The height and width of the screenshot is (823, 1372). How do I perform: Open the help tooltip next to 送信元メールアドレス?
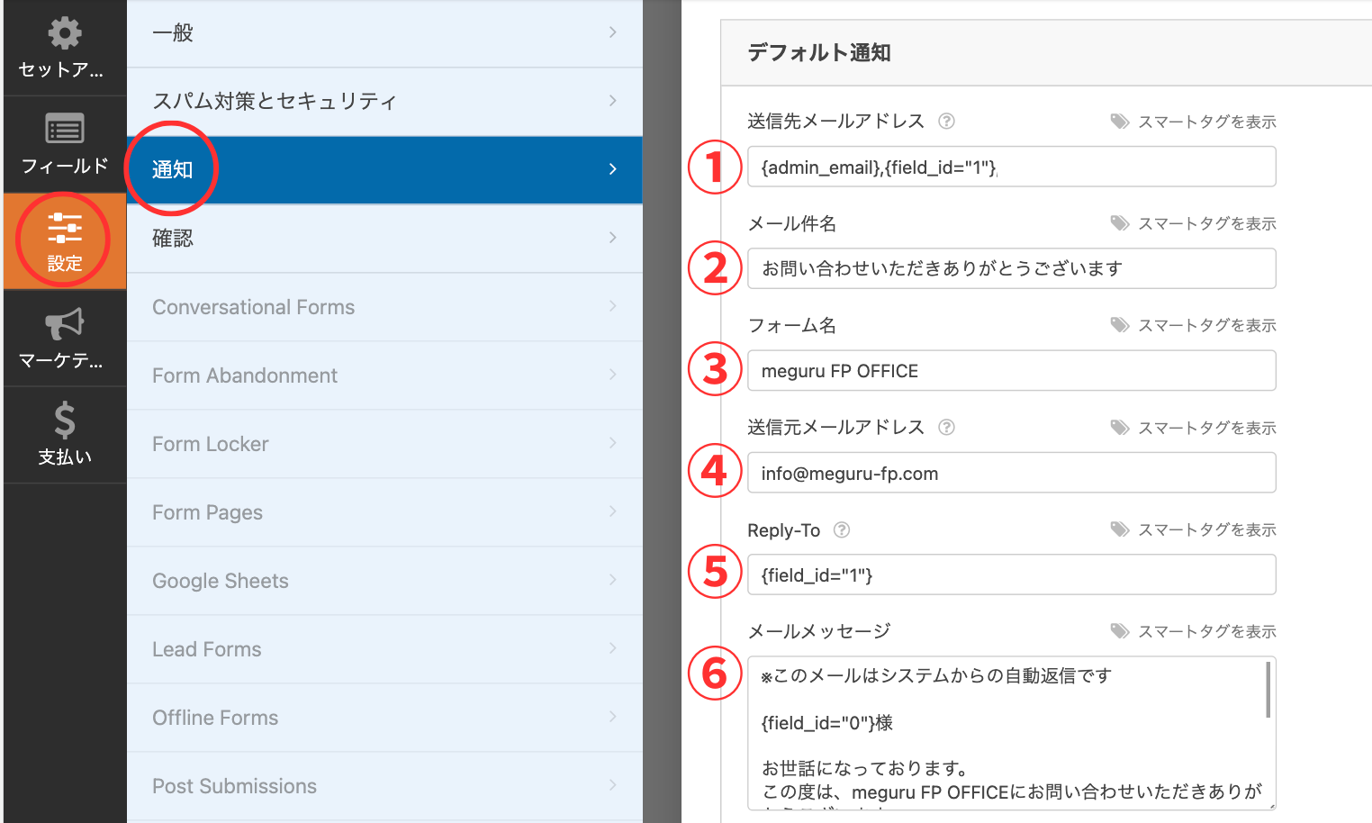coord(946,427)
